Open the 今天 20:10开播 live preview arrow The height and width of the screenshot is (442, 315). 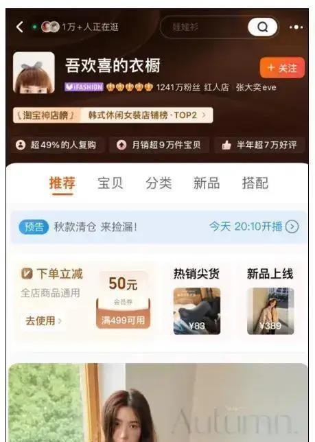pos(292,226)
